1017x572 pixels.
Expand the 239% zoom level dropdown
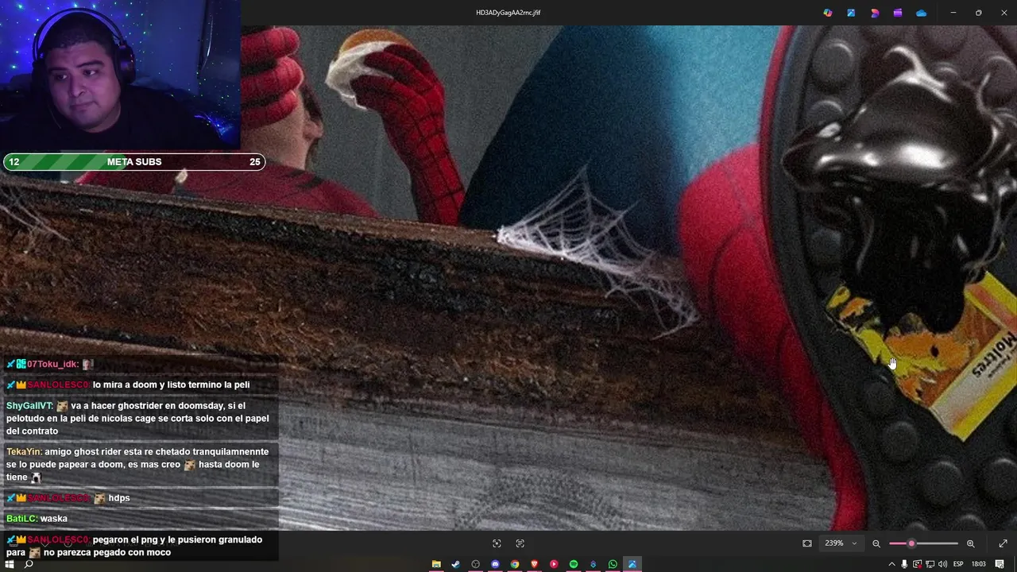click(x=841, y=543)
